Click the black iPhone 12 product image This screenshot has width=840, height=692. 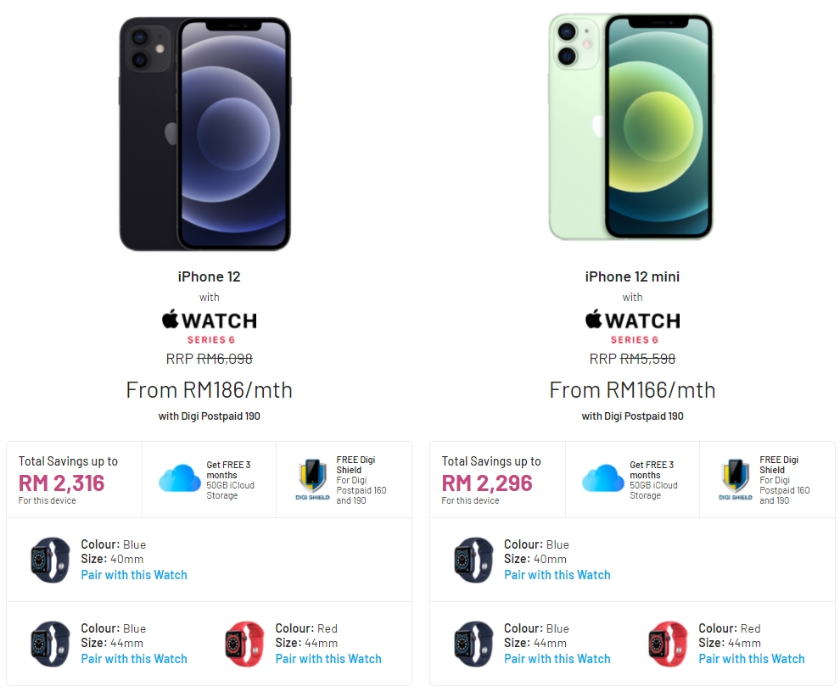point(205,134)
